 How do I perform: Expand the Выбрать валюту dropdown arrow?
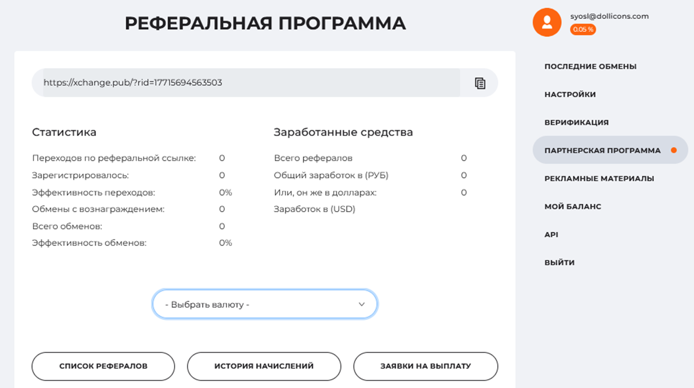tap(362, 304)
